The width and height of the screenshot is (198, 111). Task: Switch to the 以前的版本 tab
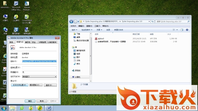(x=52, y=42)
